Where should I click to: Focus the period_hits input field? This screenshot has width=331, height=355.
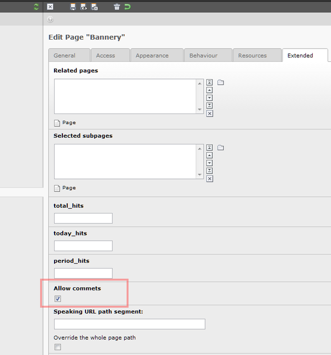click(83, 273)
